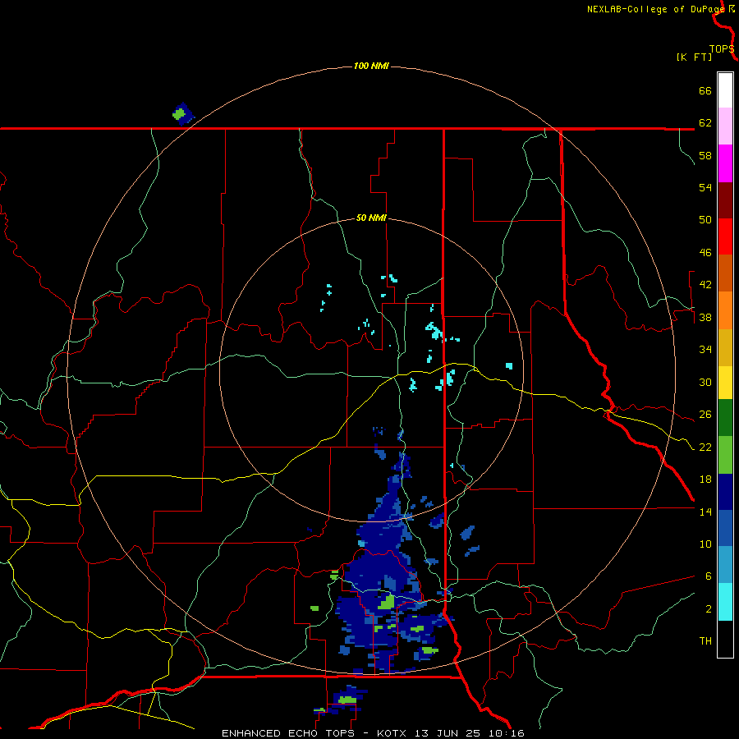Click the "10" legend value
739x739 pixels.
tap(705, 544)
